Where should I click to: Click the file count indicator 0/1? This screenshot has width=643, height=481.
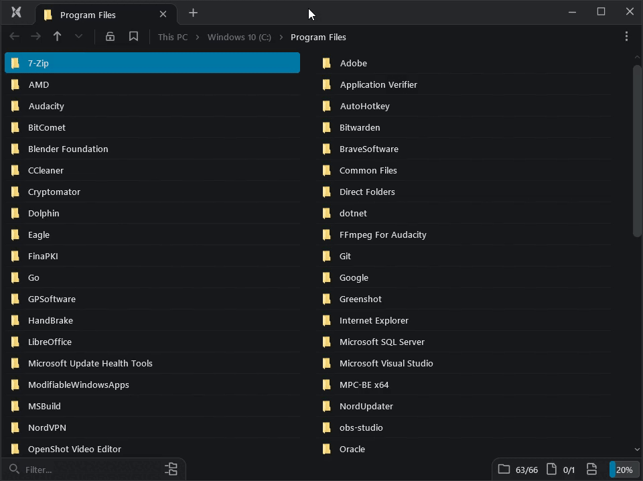(561, 470)
